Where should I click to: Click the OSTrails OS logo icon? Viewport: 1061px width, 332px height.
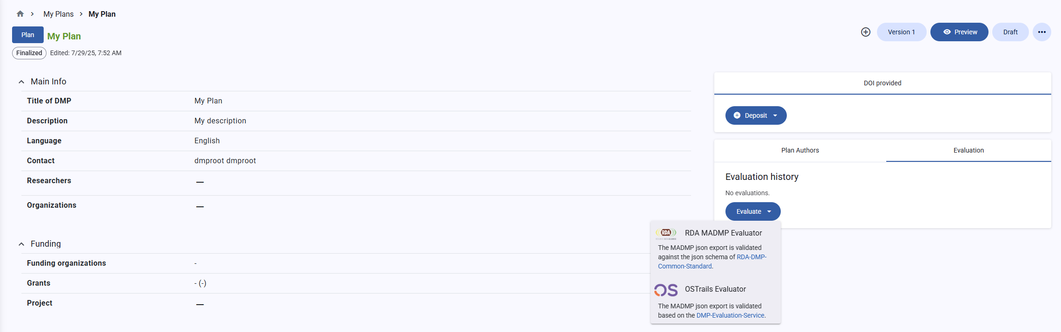(666, 290)
